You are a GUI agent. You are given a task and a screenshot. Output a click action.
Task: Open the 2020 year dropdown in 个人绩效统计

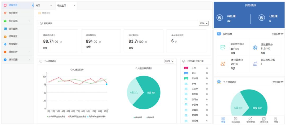pyautogui.click(x=169, y=61)
